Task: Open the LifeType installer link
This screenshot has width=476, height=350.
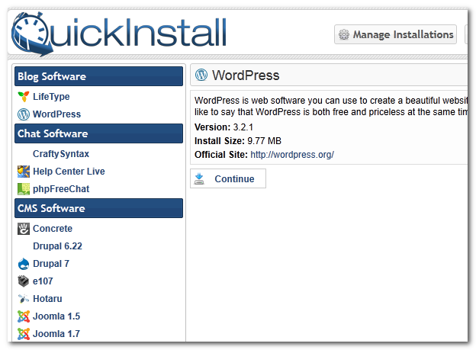Action: (x=51, y=97)
